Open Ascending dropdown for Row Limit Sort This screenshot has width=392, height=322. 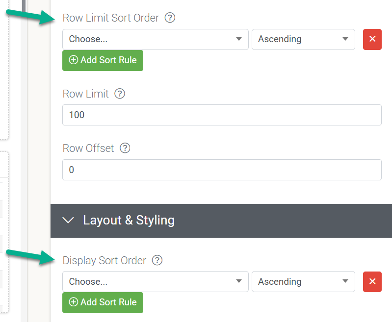(x=303, y=39)
